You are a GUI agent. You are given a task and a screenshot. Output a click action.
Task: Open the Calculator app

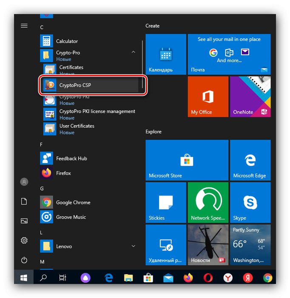tap(89, 41)
